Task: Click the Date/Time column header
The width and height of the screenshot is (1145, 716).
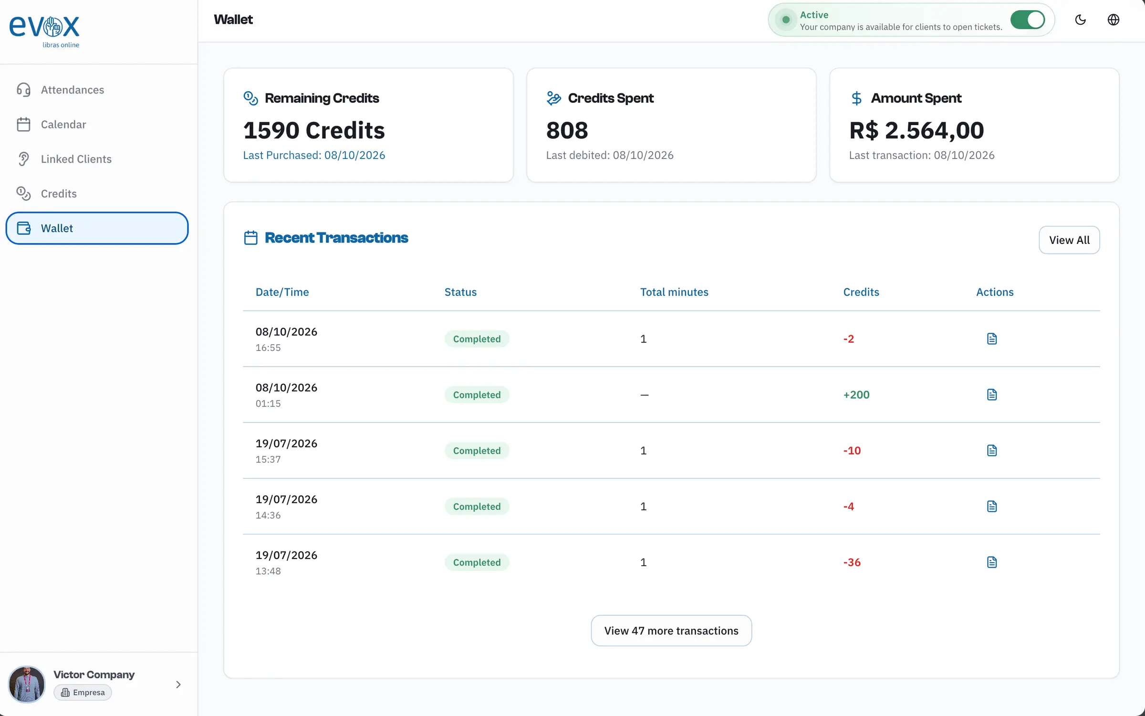Action: click(282, 292)
